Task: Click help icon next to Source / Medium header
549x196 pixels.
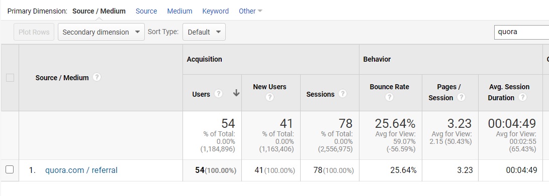Action: (x=97, y=77)
